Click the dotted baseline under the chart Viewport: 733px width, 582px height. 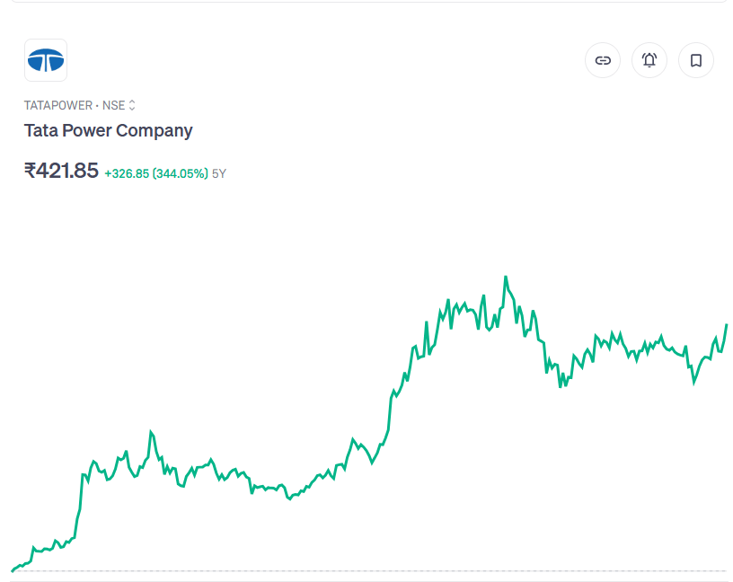(359, 571)
